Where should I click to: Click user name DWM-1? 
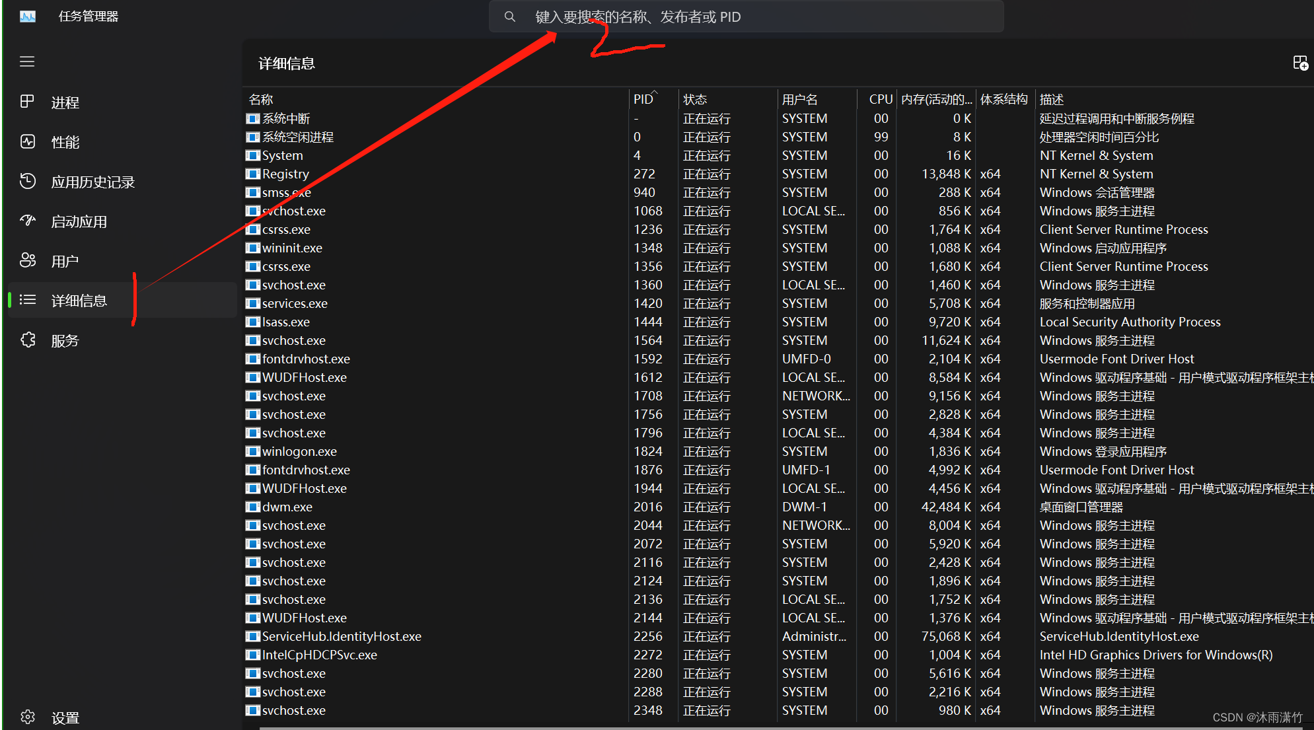point(804,507)
